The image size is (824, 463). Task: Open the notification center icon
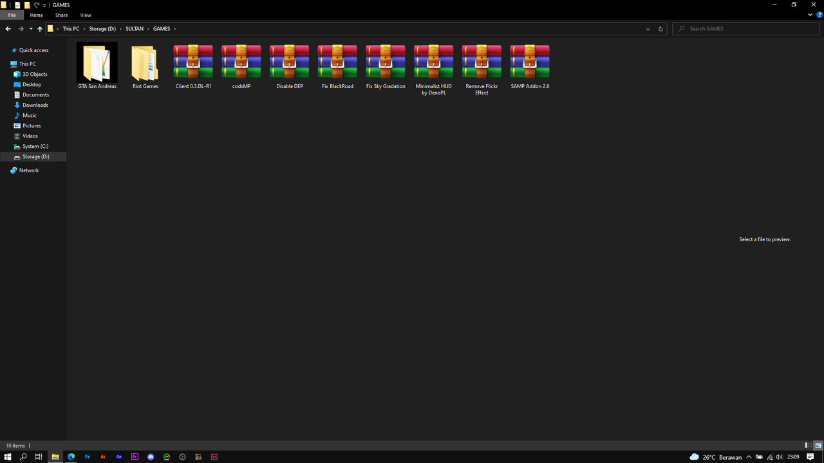(x=810, y=457)
